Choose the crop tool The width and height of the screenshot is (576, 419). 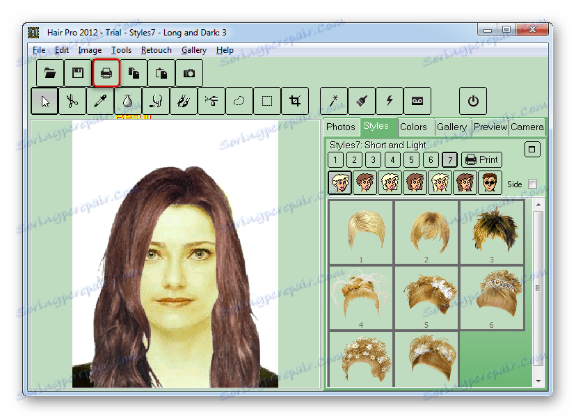pyautogui.click(x=295, y=101)
